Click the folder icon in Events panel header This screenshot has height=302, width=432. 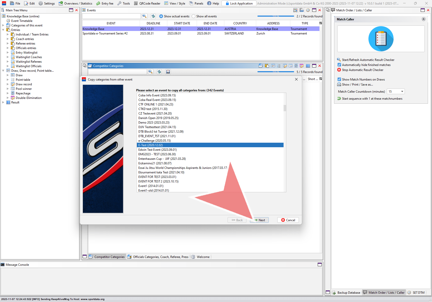pyautogui.click(x=302, y=10)
